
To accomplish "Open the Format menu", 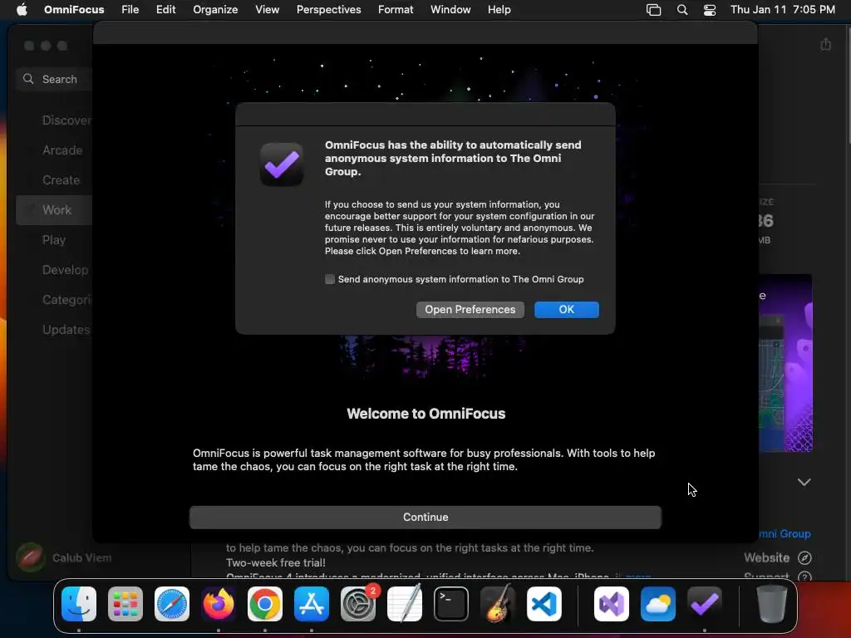I will click(x=395, y=10).
